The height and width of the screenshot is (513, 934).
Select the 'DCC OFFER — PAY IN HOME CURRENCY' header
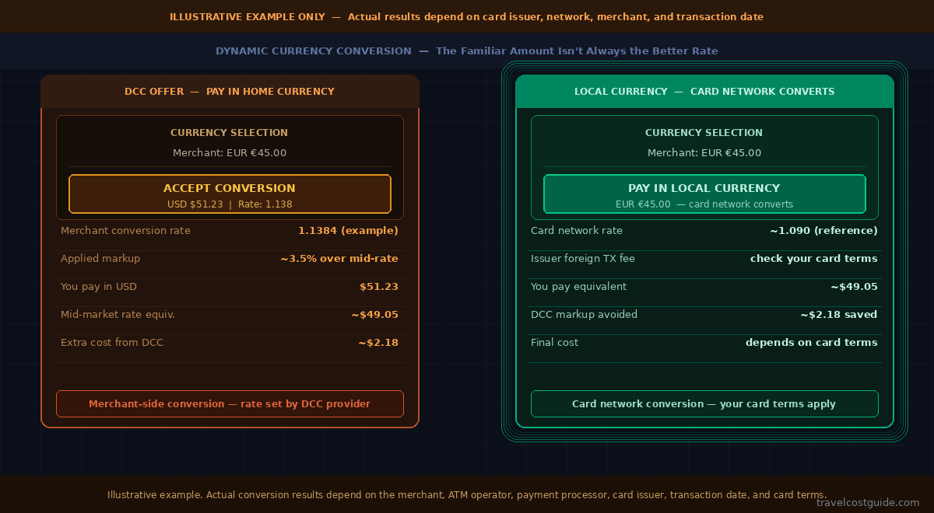pos(230,92)
